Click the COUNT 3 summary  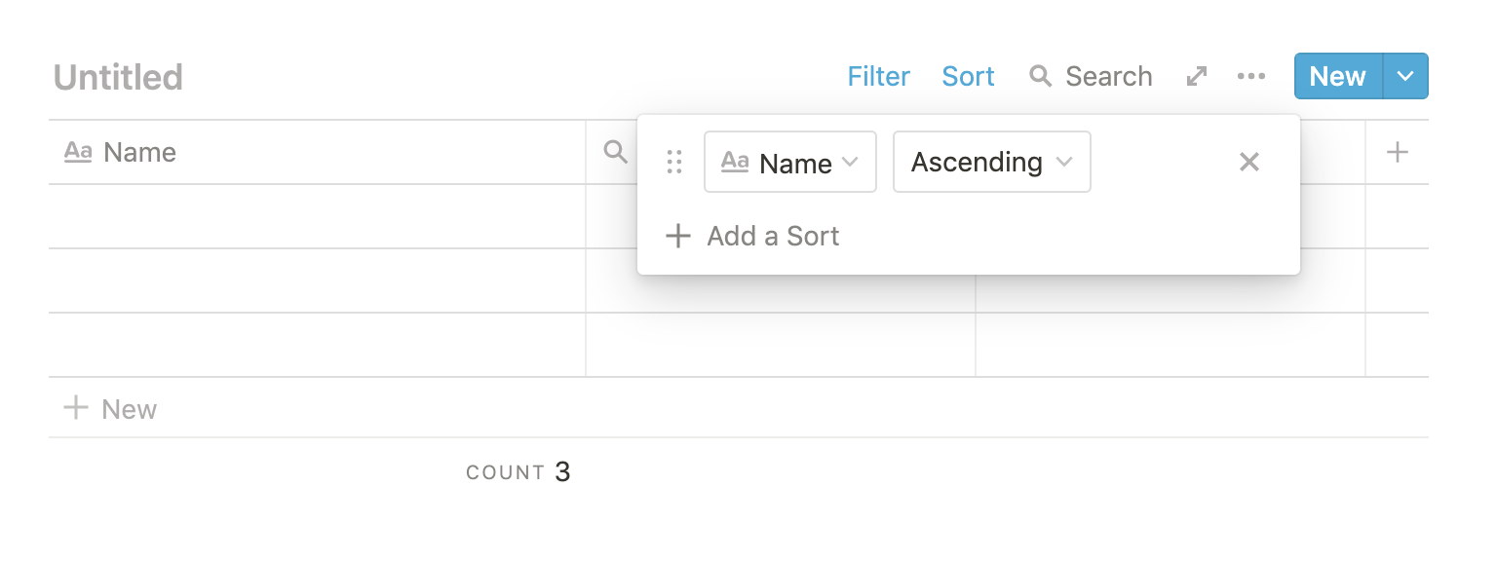[518, 472]
